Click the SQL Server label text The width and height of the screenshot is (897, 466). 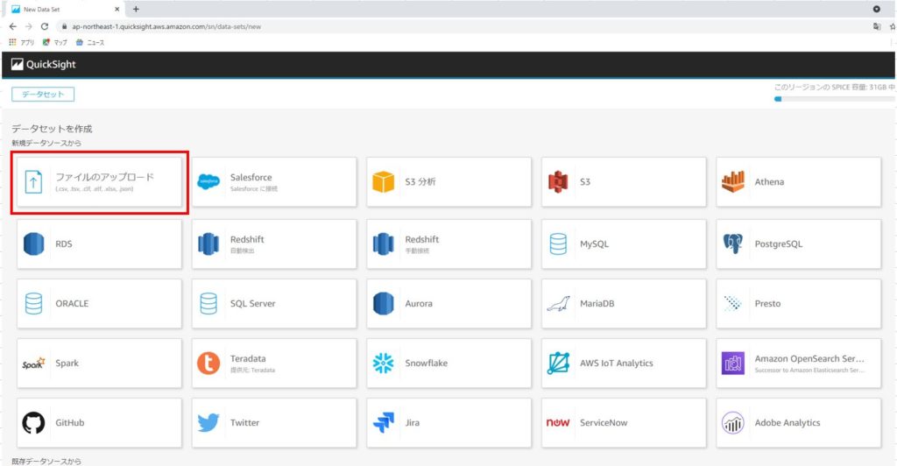point(253,304)
